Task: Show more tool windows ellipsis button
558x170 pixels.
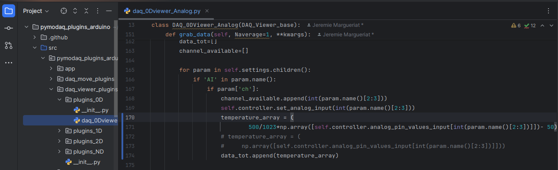Action: click(x=9, y=63)
